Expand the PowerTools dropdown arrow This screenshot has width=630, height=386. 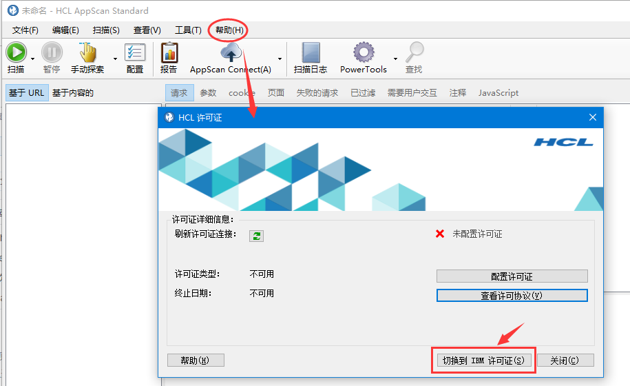[x=395, y=59]
